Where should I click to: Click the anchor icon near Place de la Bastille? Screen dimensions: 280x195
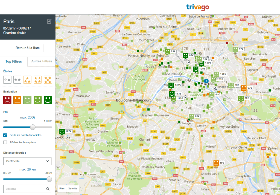216,88
